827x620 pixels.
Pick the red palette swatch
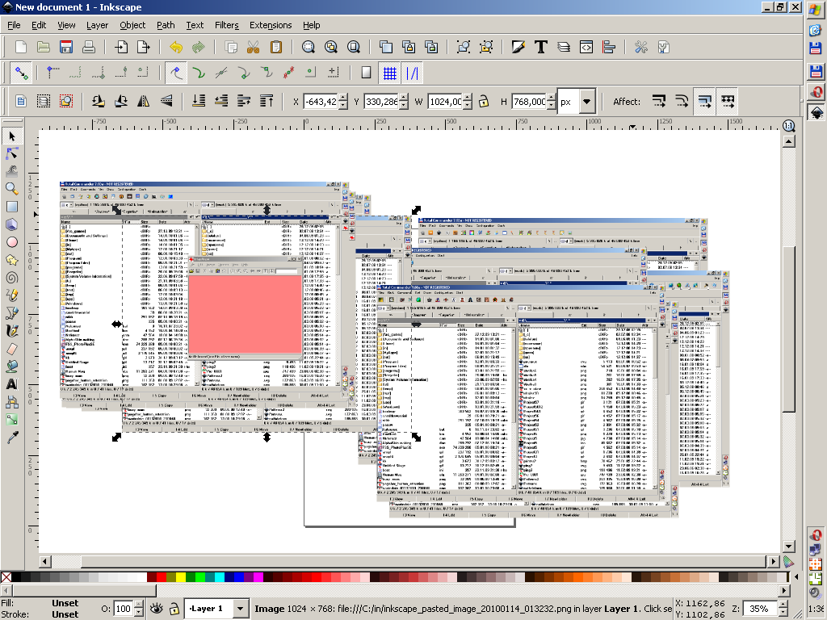(162, 577)
